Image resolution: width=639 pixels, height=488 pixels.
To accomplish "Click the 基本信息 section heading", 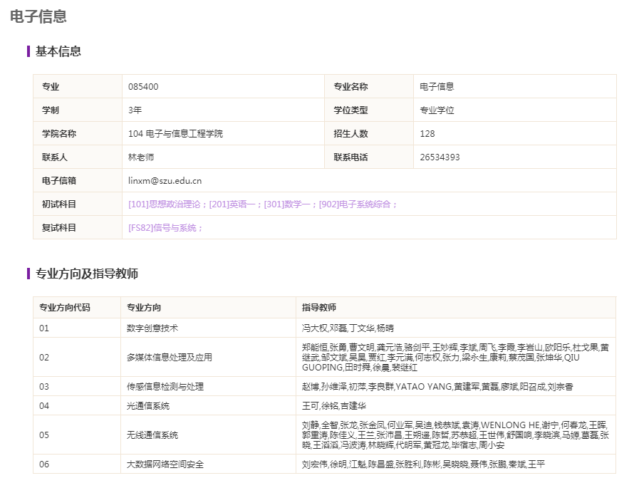I will click(x=58, y=51).
